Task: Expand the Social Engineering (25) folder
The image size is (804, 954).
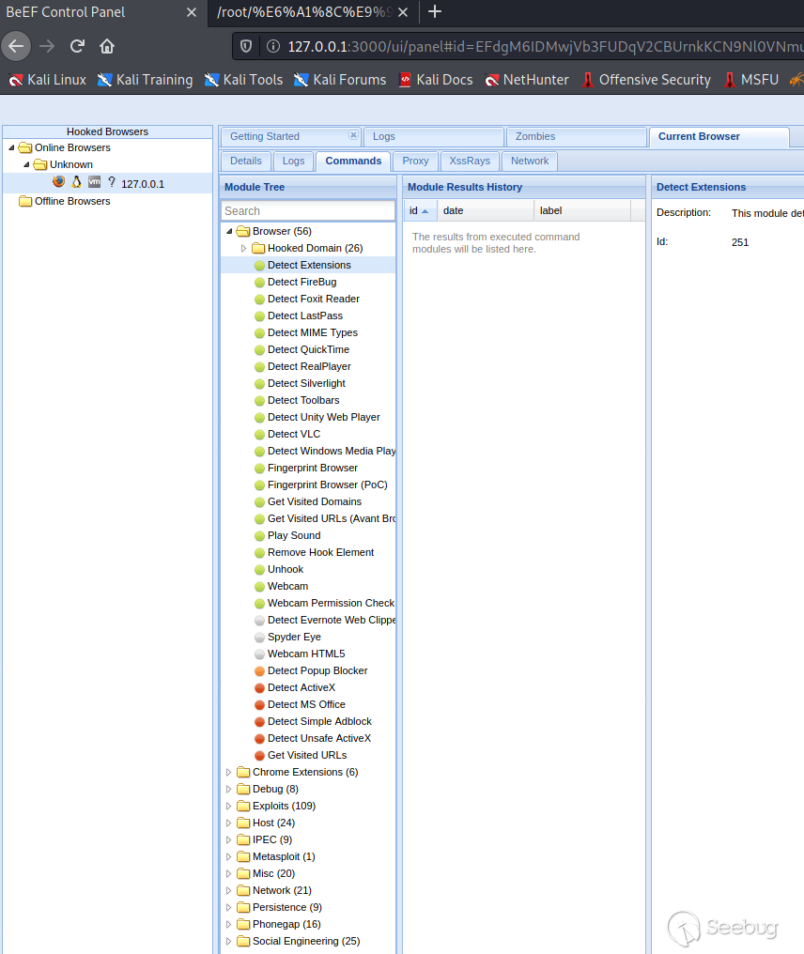Action: pyautogui.click(x=229, y=941)
